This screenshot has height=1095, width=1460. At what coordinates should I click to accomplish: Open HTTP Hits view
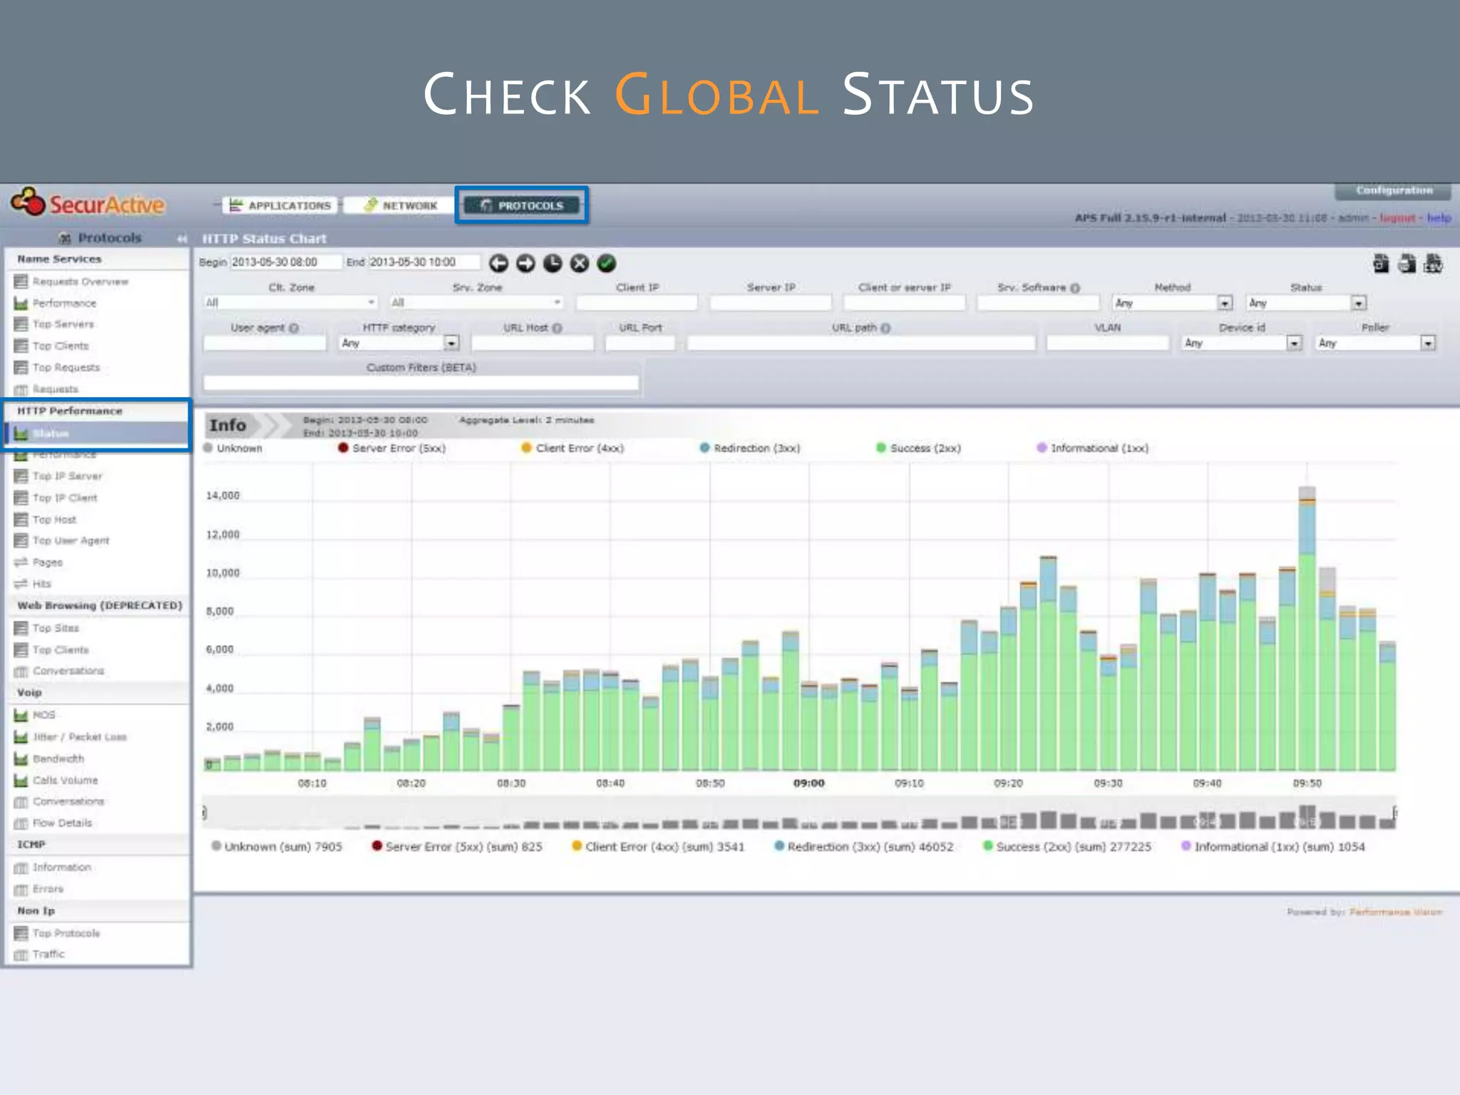[x=41, y=584]
